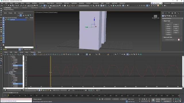
Task: Click the Lock Selection icon in curve editor
Action: tap(90, 54)
